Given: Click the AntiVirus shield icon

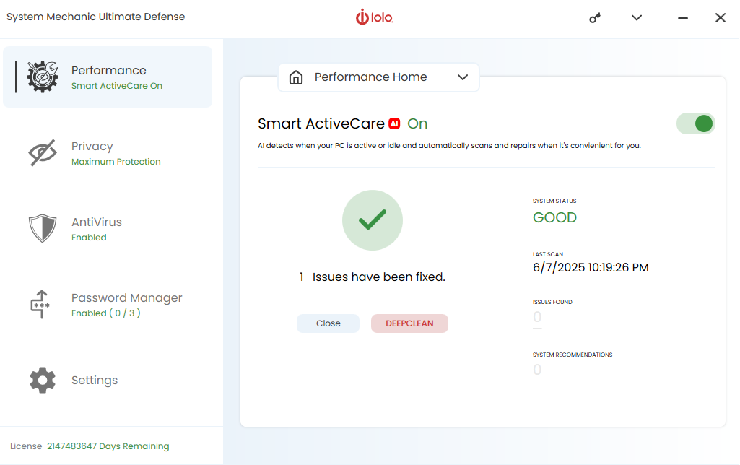Looking at the screenshot, I should coord(43,228).
